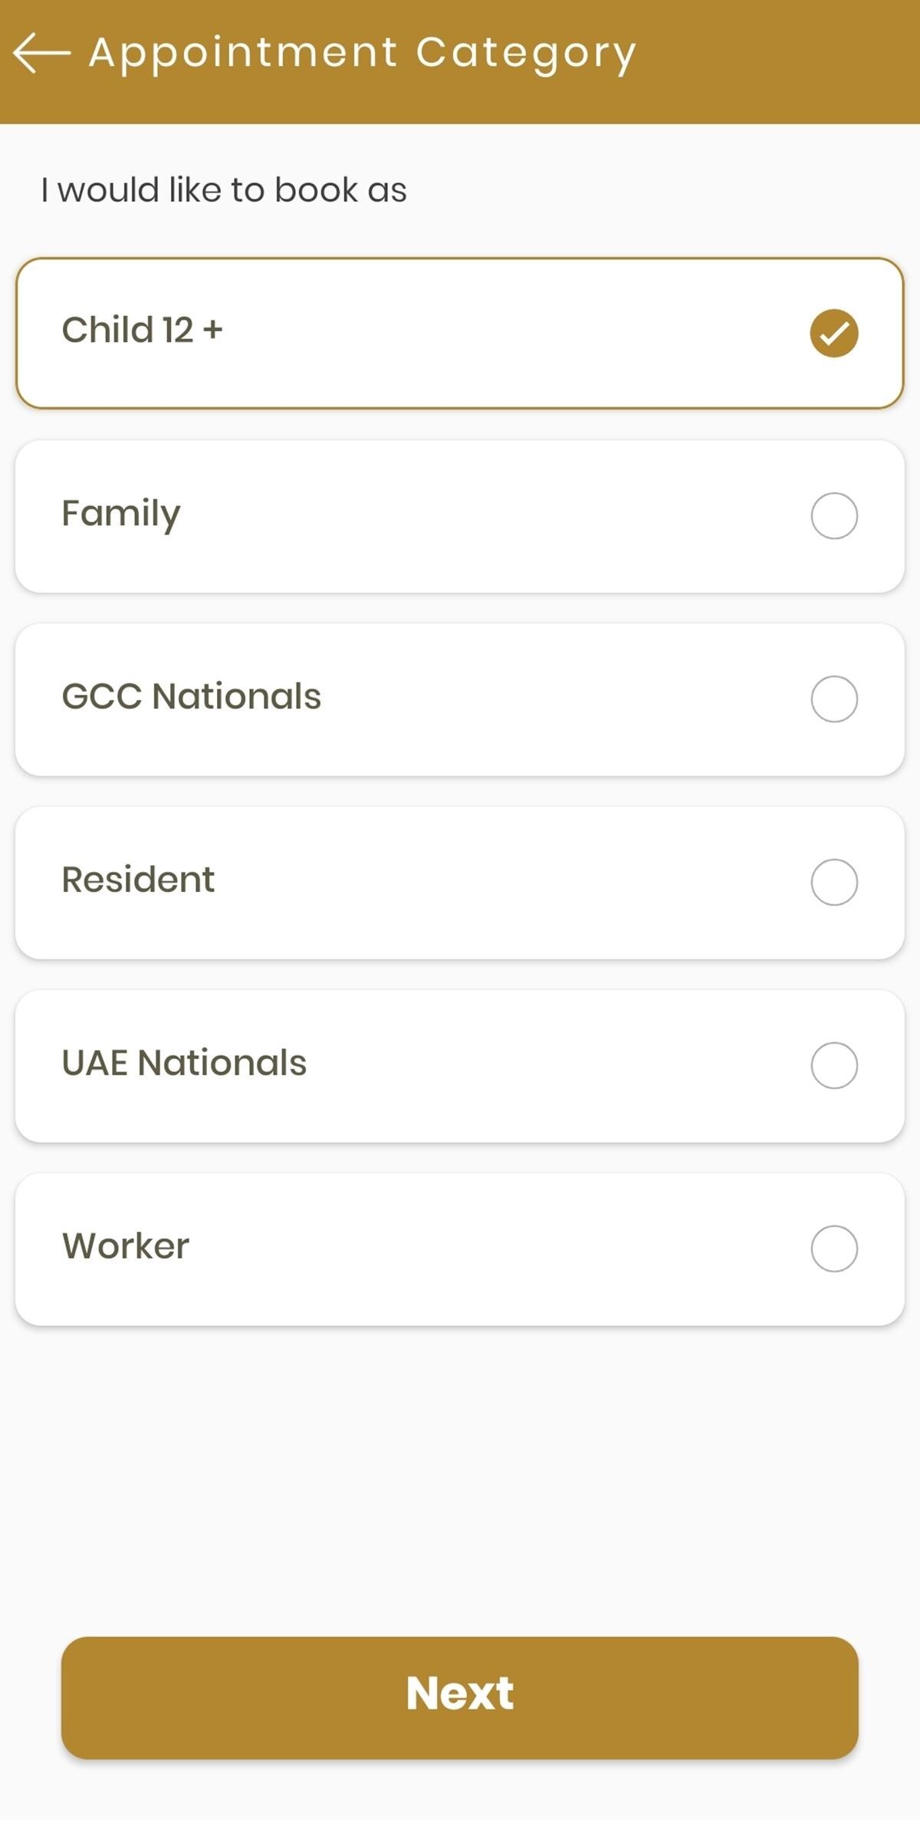Click the middle of the Resident card
Screen dimensions: 920x1826
(460, 883)
